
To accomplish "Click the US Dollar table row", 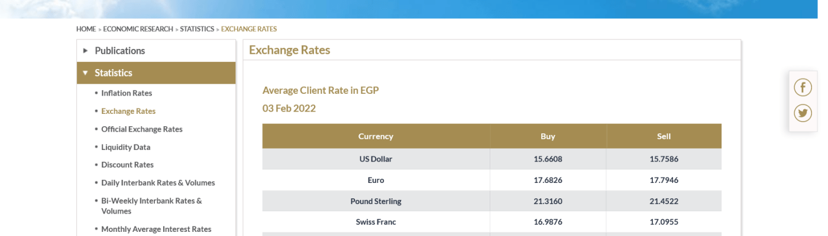I will point(376,159).
